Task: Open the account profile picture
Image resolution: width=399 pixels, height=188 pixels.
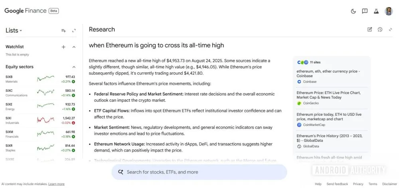Action: [x=389, y=11]
